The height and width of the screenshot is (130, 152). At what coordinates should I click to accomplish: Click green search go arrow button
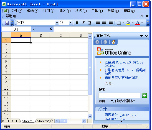click(145, 95)
